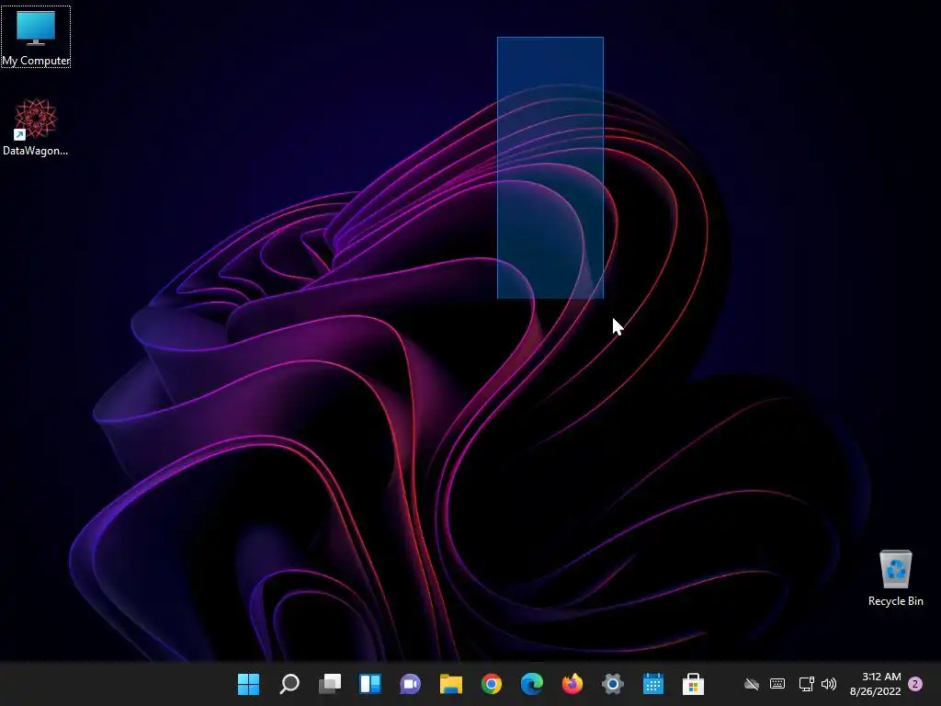Open network status tray icon
The width and height of the screenshot is (941, 706).
click(x=806, y=684)
